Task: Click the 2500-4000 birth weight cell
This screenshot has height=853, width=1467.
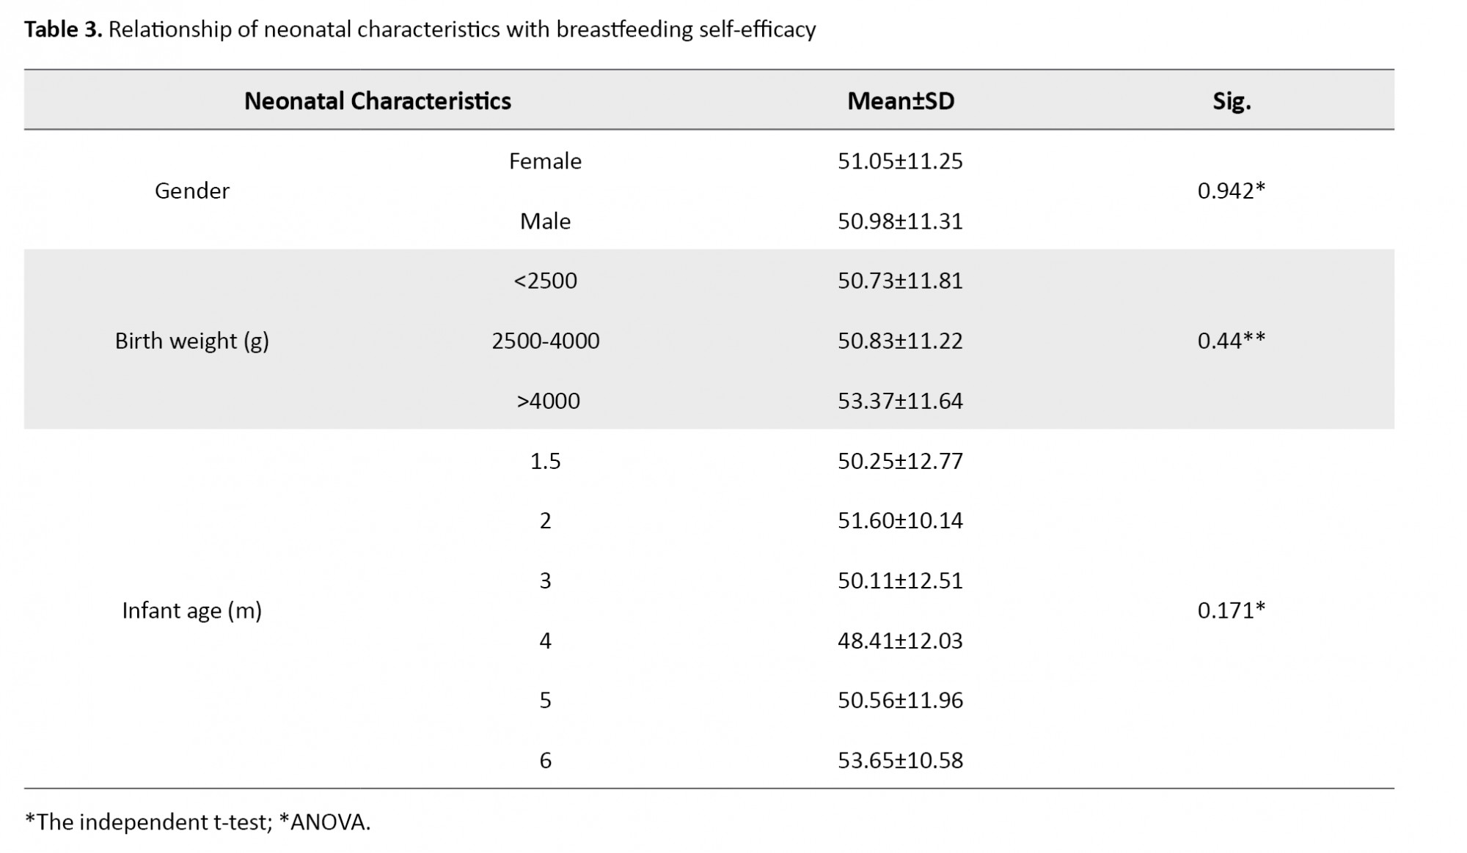Action: [x=545, y=341]
